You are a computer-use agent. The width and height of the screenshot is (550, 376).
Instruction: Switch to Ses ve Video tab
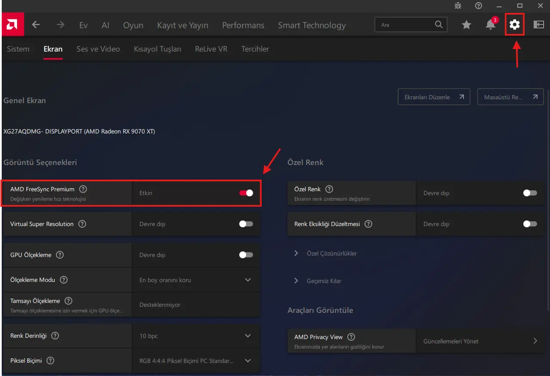pyautogui.click(x=98, y=49)
